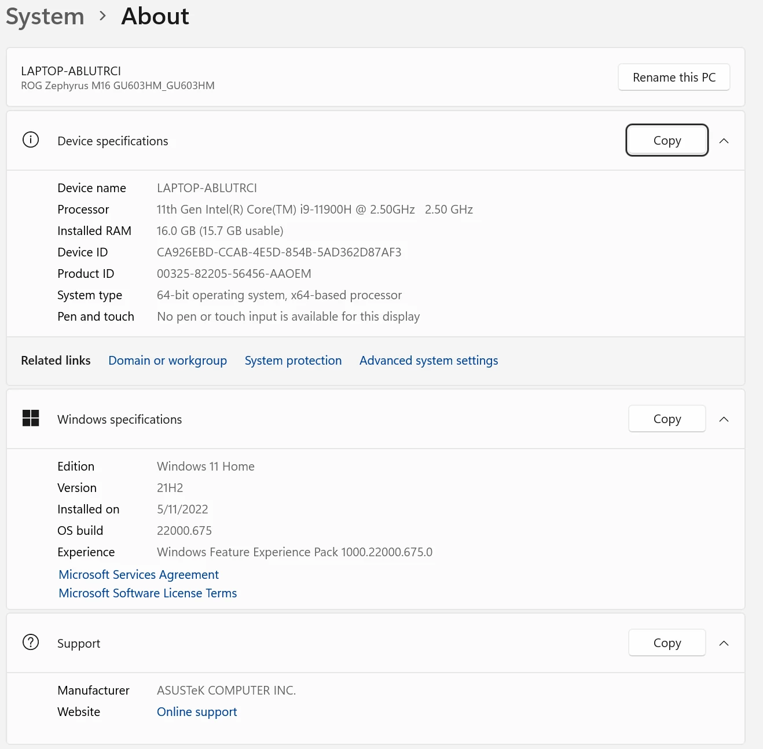Viewport: 763px width, 749px height.
Task: Click the Windows specifications heading
Action: click(119, 420)
